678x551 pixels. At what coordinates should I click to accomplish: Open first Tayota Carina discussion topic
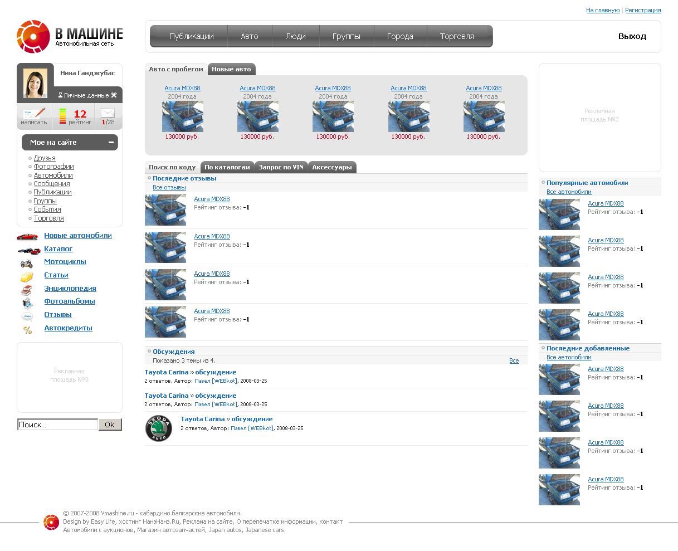(x=191, y=372)
